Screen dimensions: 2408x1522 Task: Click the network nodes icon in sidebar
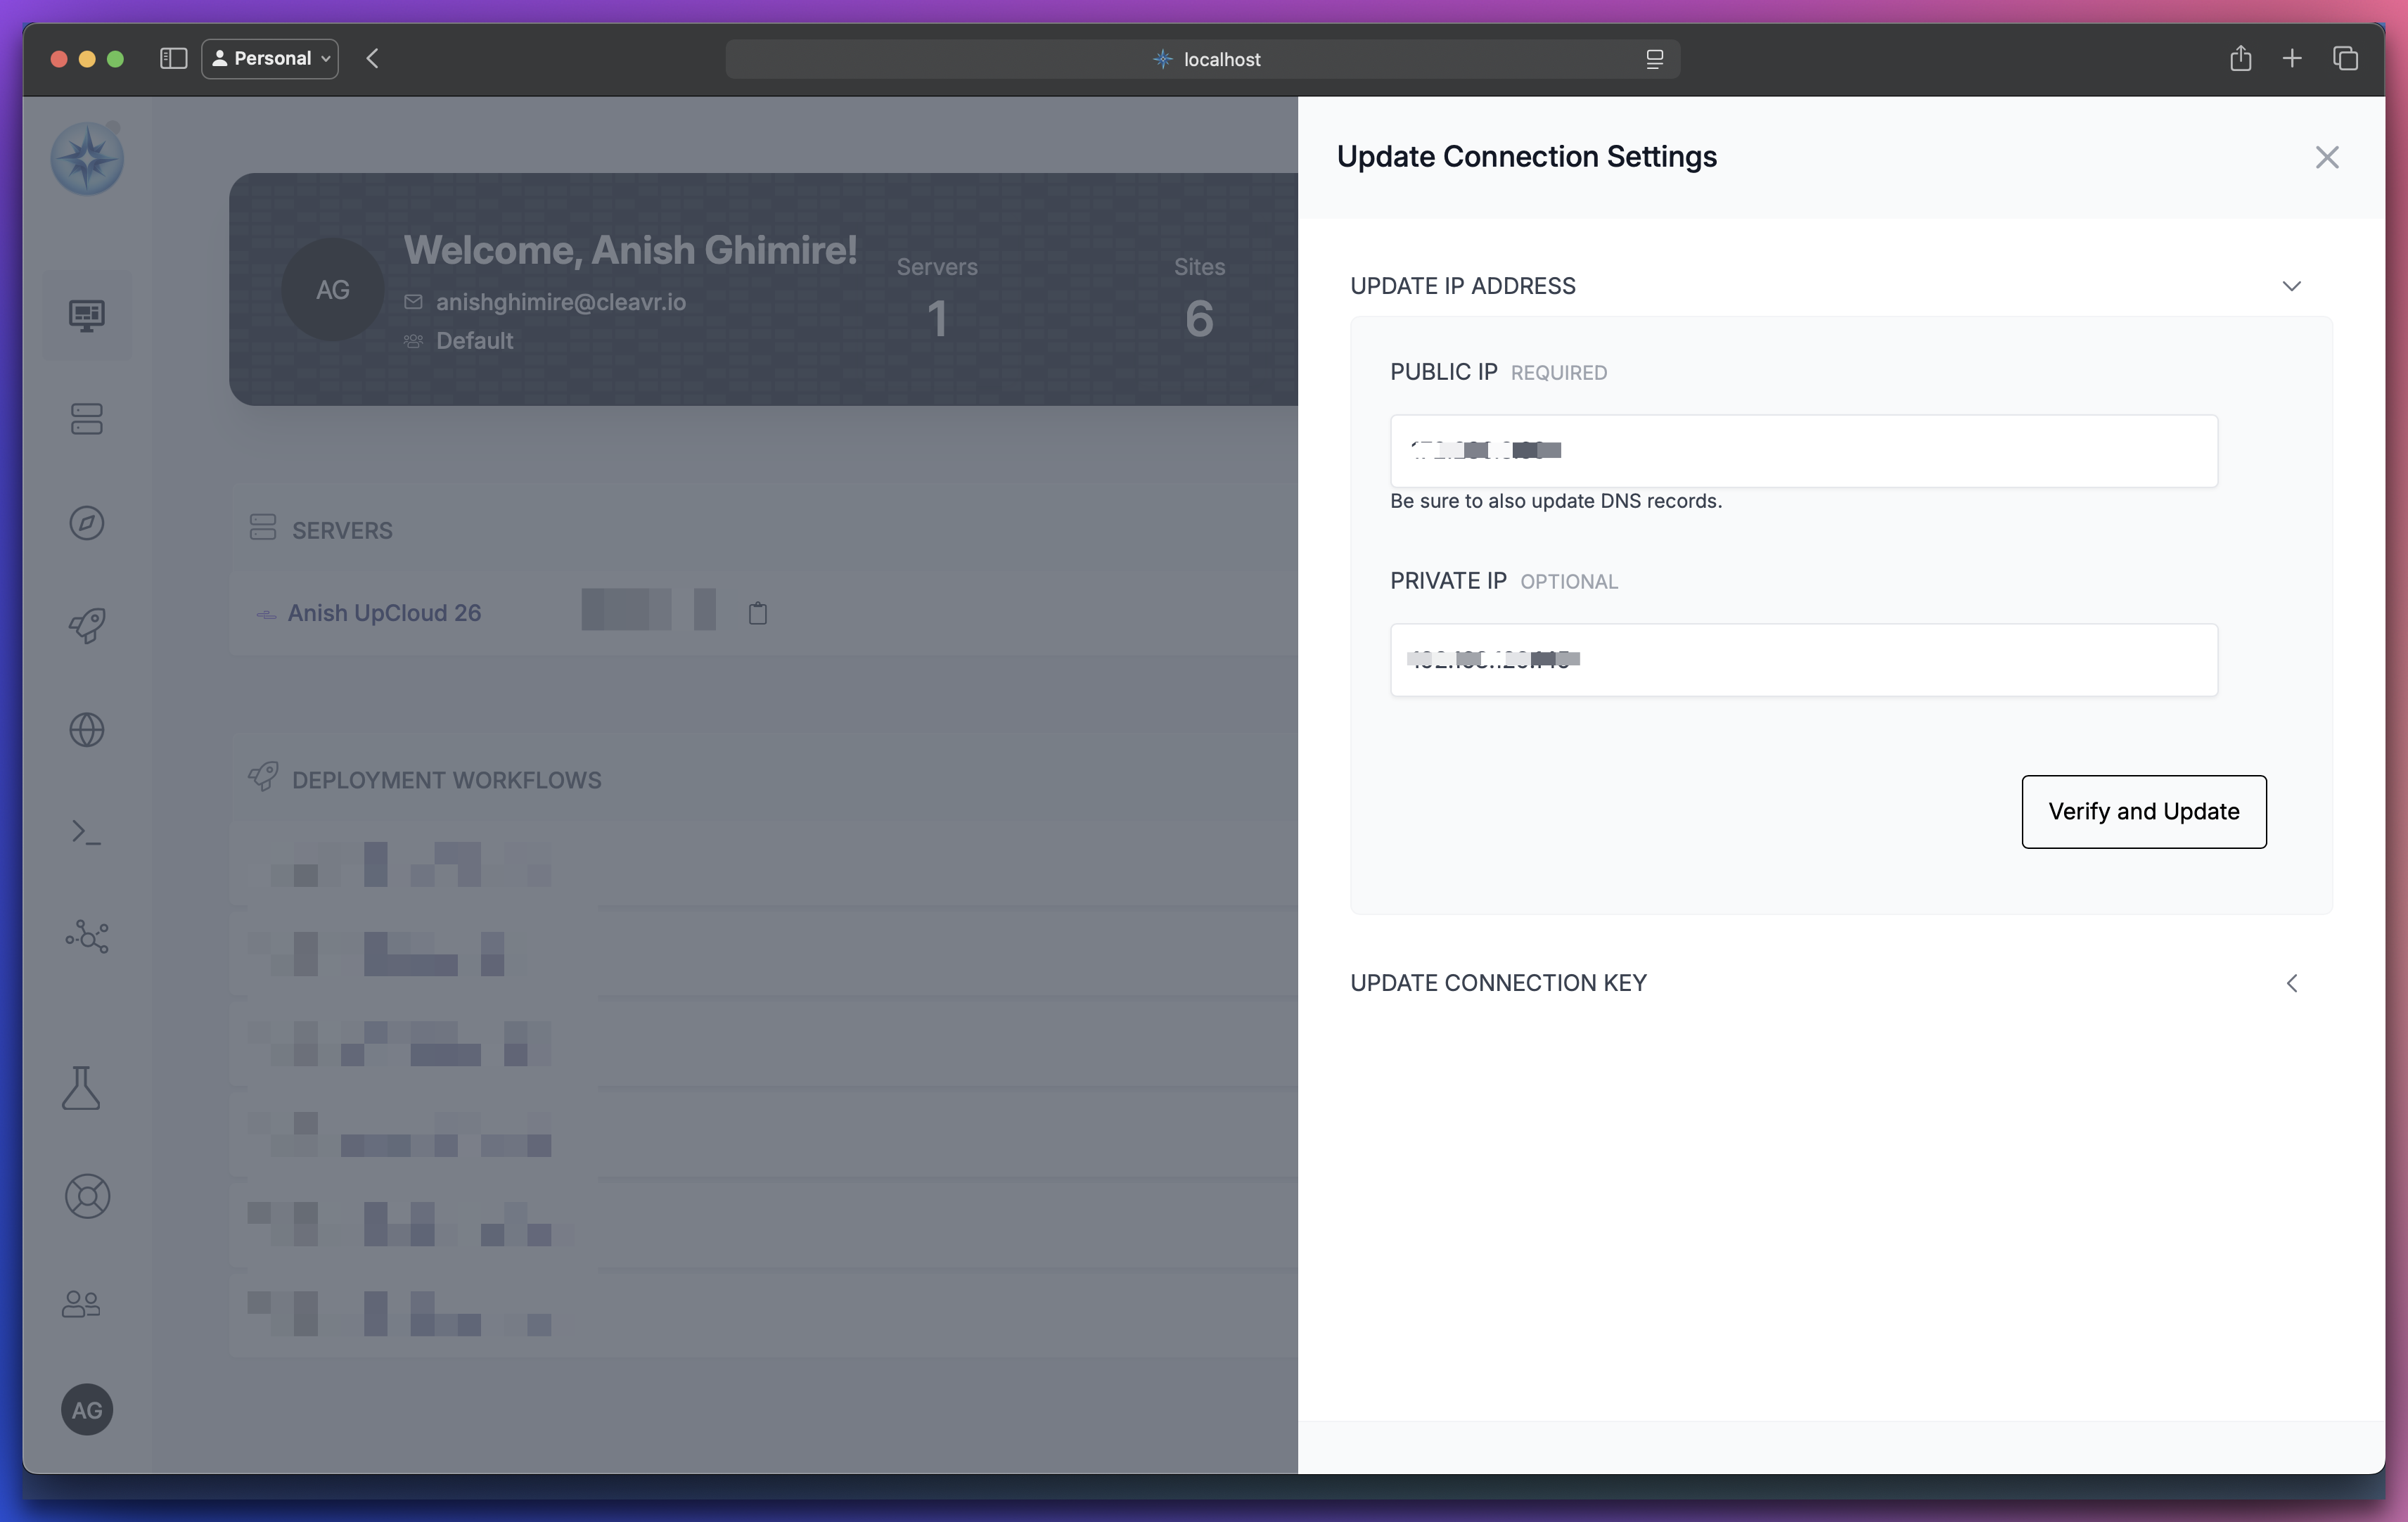point(87,937)
